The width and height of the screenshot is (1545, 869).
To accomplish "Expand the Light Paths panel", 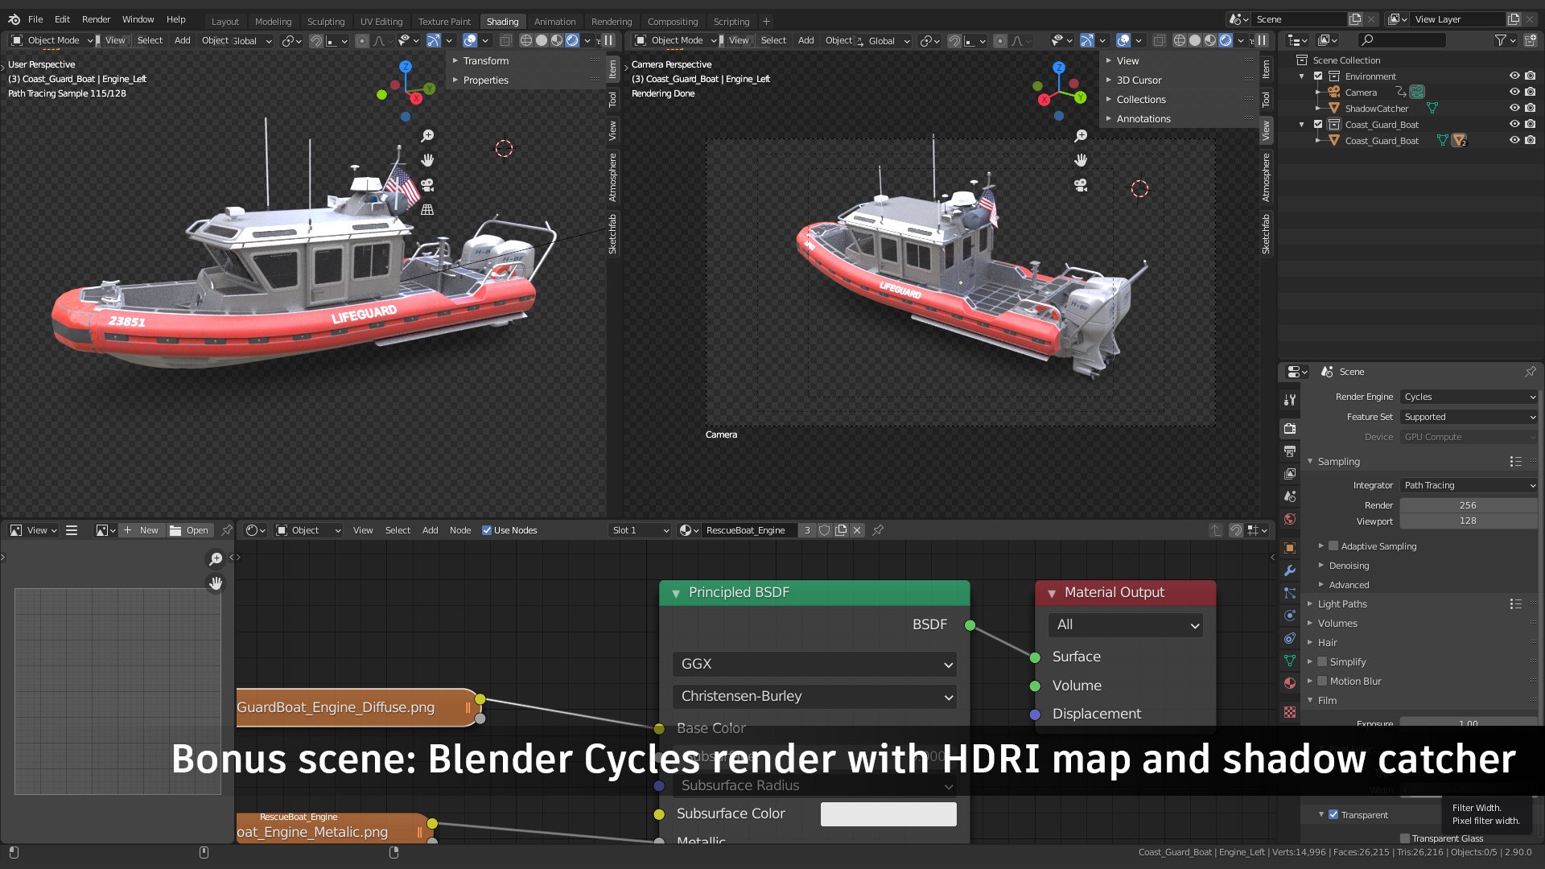I will click(1341, 604).
